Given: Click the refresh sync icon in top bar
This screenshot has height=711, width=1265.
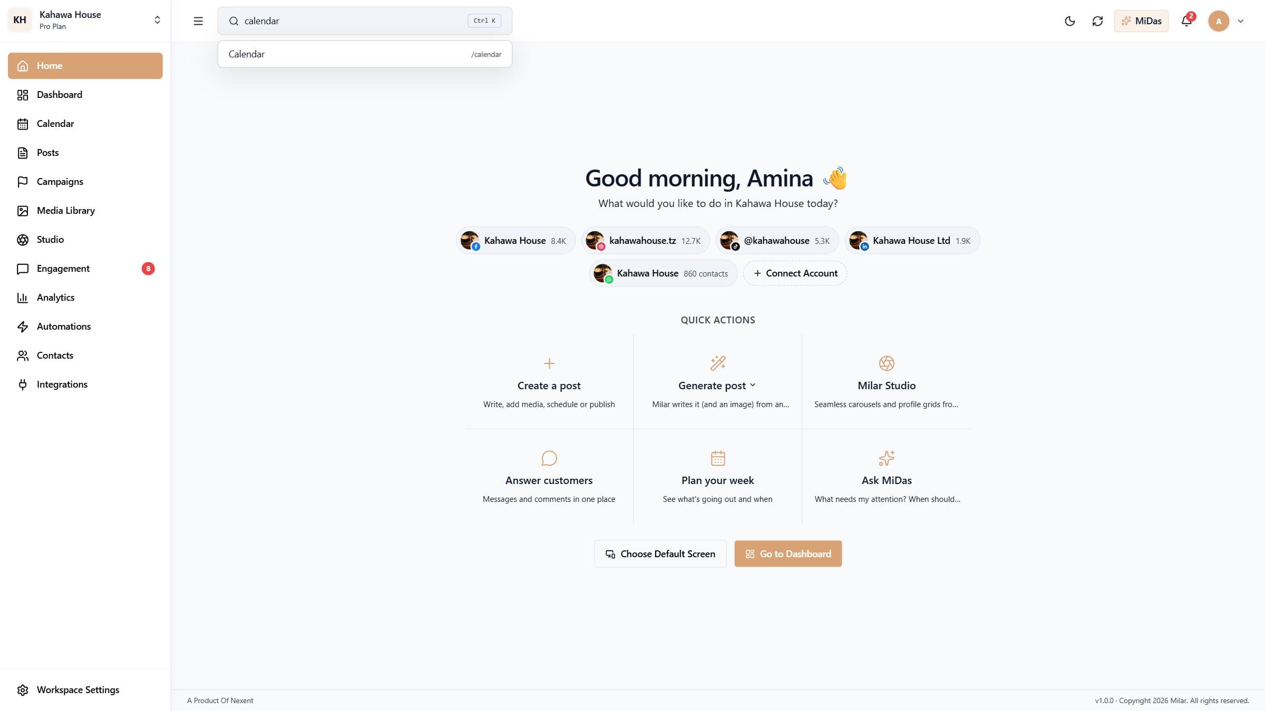Looking at the screenshot, I should tap(1097, 21).
